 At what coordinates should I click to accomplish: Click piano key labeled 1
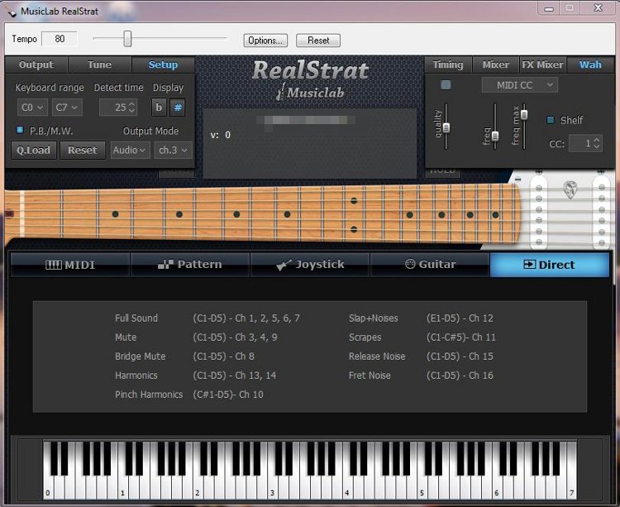(x=122, y=486)
